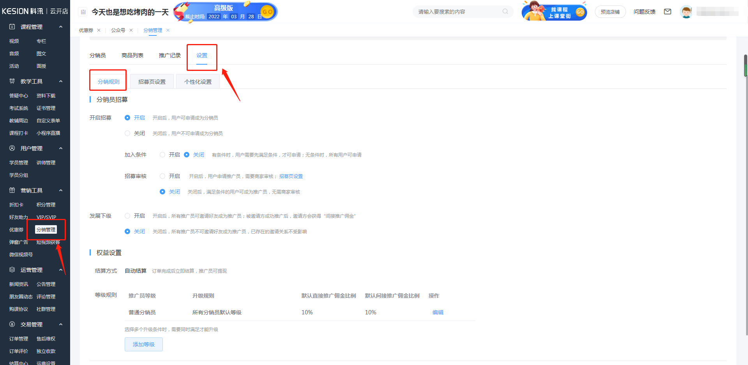Open 折扣卡 in the sidebar
The height and width of the screenshot is (365, 748).
[16, 205]
